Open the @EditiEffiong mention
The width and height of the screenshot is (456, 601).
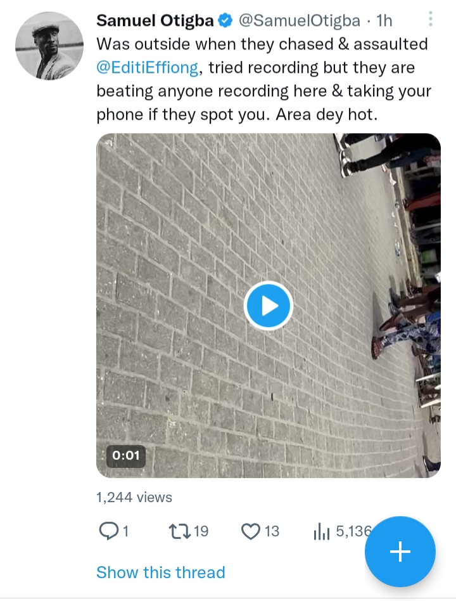tap(147, 68)
